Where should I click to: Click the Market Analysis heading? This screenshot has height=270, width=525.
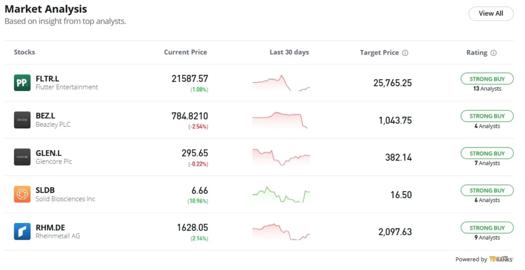pos(46,9)
